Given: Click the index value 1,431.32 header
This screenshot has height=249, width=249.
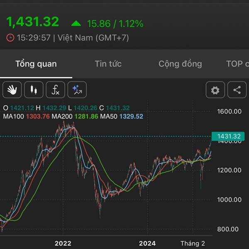Looking at the screenshot, I should tap(33, 22).
